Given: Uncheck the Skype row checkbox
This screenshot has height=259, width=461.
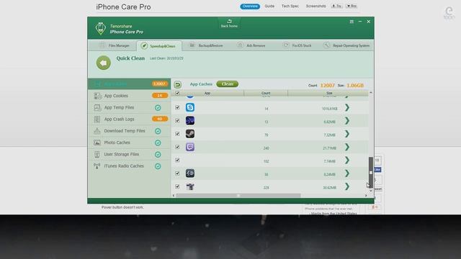Looking at the screenshot, I should pos(177,107).
